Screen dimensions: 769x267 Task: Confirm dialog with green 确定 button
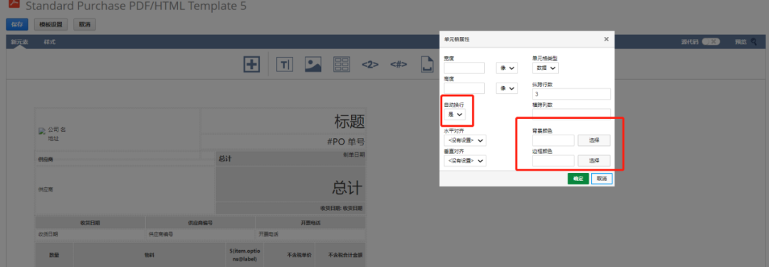coord(578,179)
